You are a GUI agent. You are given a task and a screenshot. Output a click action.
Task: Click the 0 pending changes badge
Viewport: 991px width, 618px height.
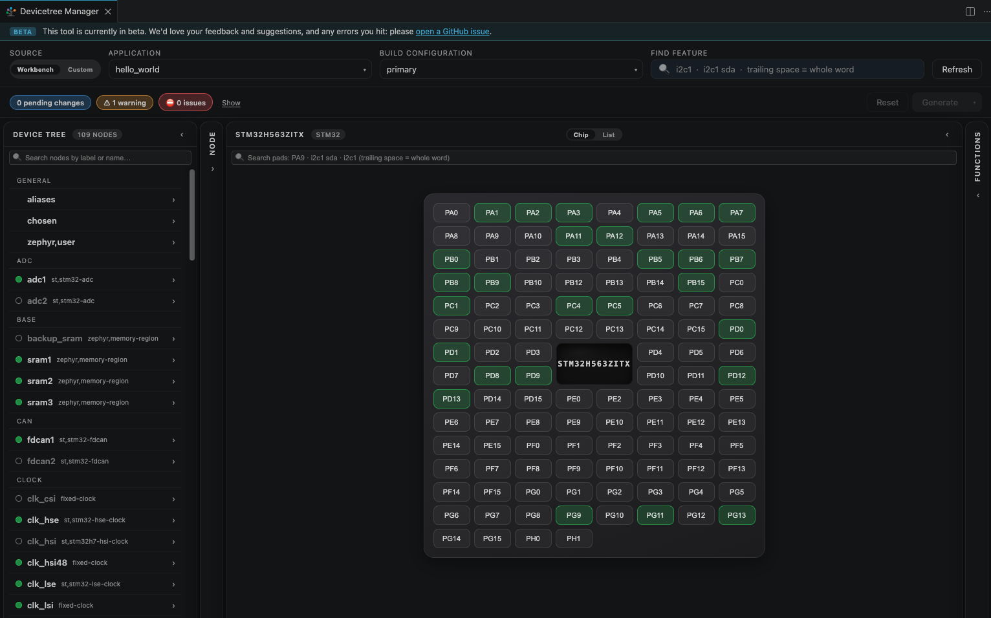[x=50, y=103]
